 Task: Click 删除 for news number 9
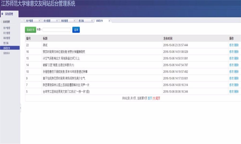236,78
